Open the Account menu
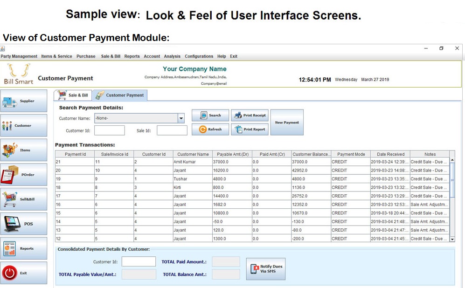 pos(152,56)
